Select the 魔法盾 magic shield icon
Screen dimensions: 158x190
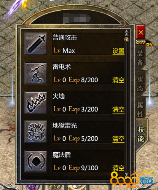point(36,161)
